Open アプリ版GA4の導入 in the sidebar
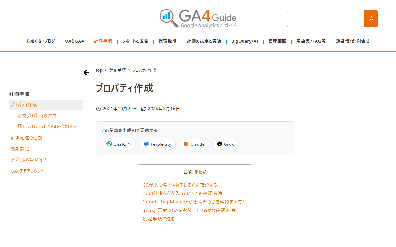 [x=29, y=160]
